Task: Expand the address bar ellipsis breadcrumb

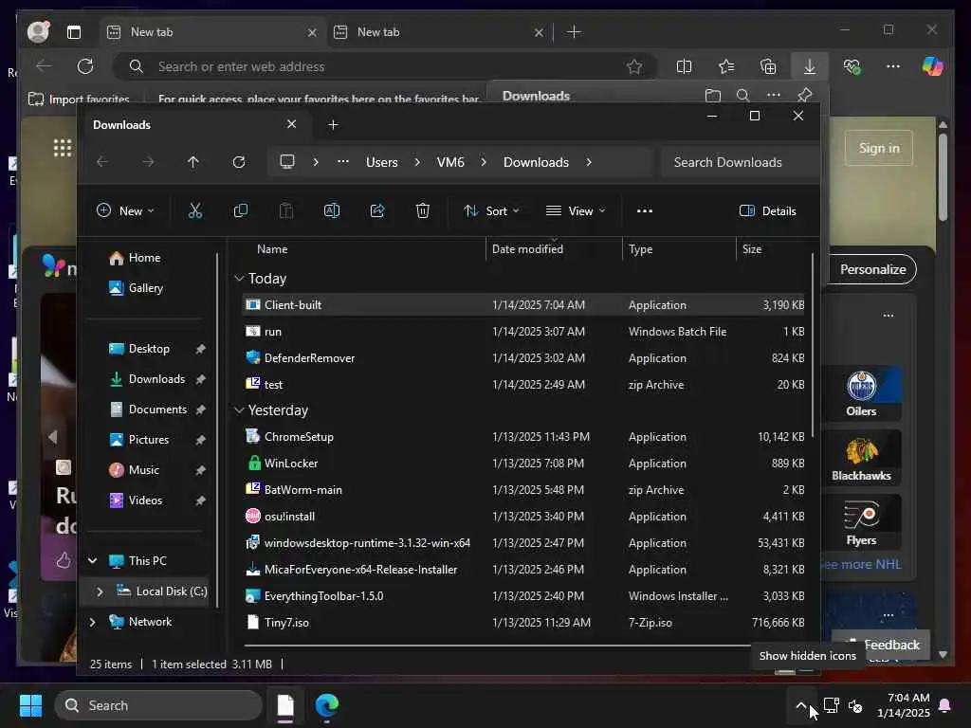Action: 343,162
